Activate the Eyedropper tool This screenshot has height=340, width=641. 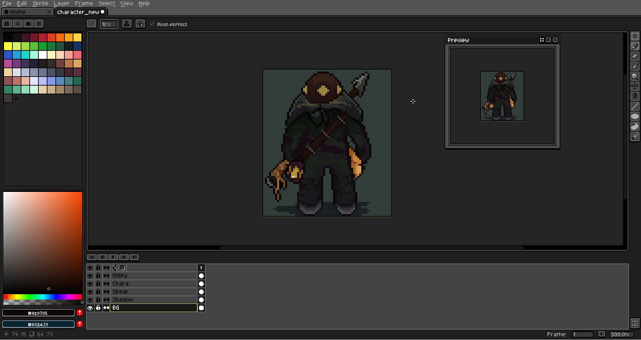click(635, 66)
